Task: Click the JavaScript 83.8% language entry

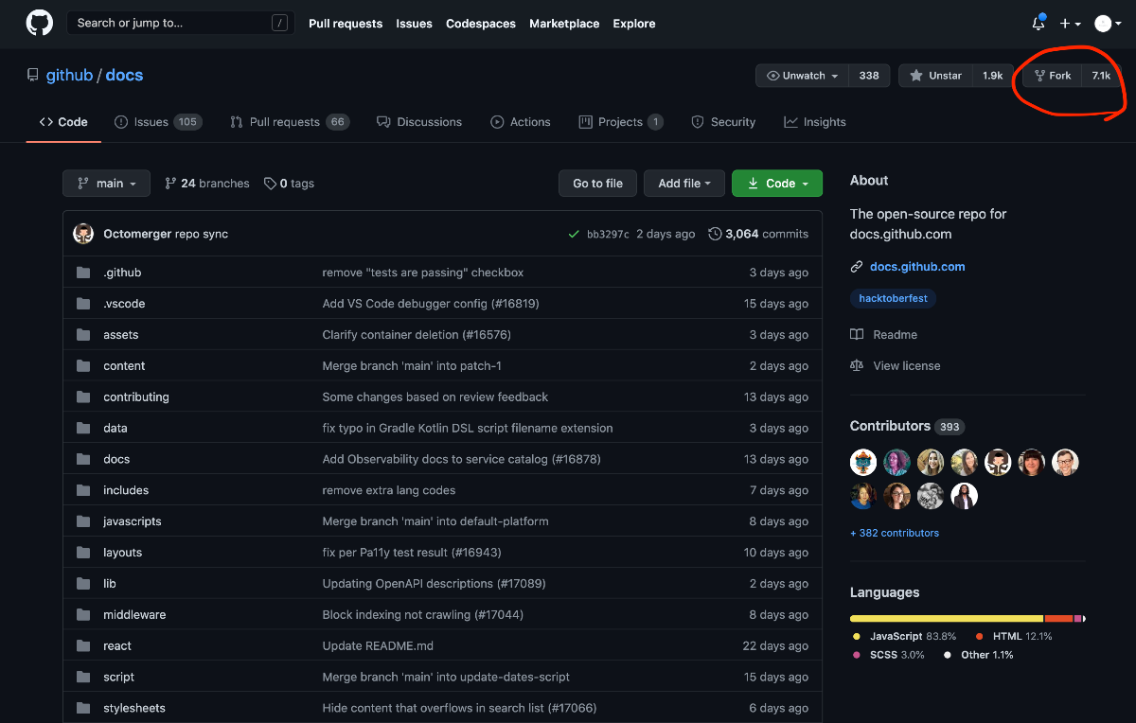Action: click(x=905, y=637)
